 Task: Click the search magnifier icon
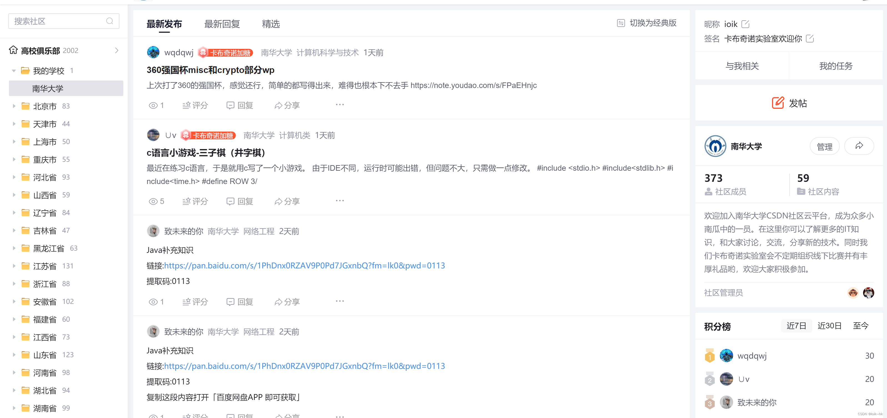click(x=110, y=21)
